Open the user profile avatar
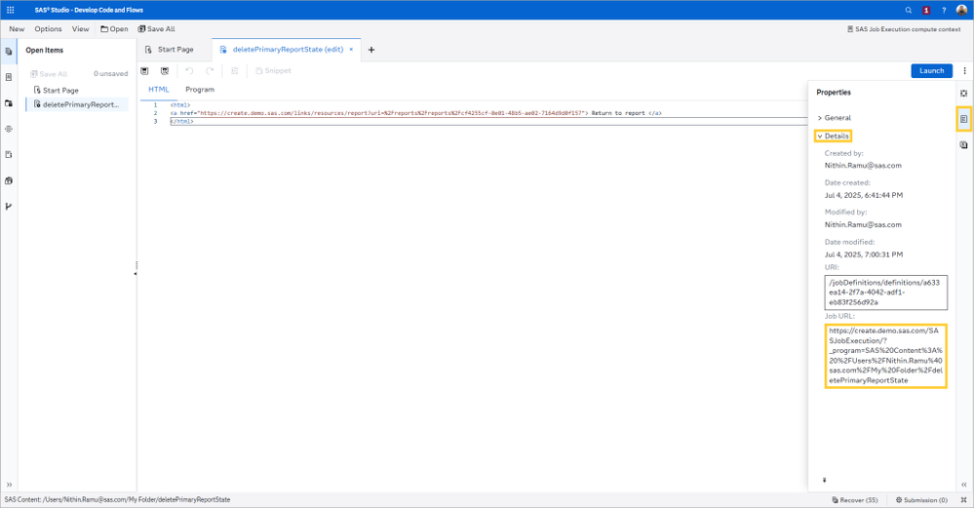Viewport: 974px width, 508px height. click(961, 10)
